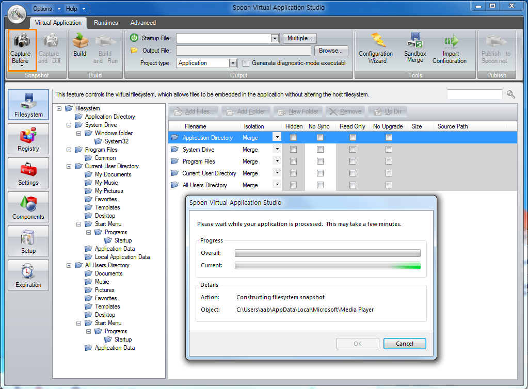Click the Overall progress bar

coord(328,253)
